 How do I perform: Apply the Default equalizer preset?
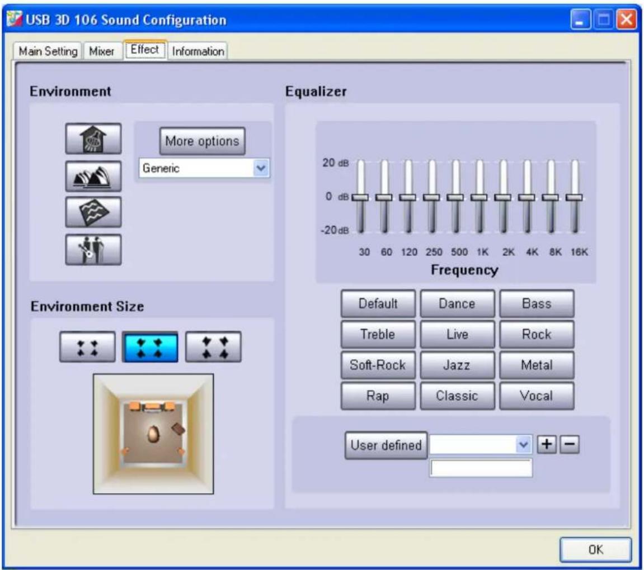pyautogui.click(x=378, y=303)
